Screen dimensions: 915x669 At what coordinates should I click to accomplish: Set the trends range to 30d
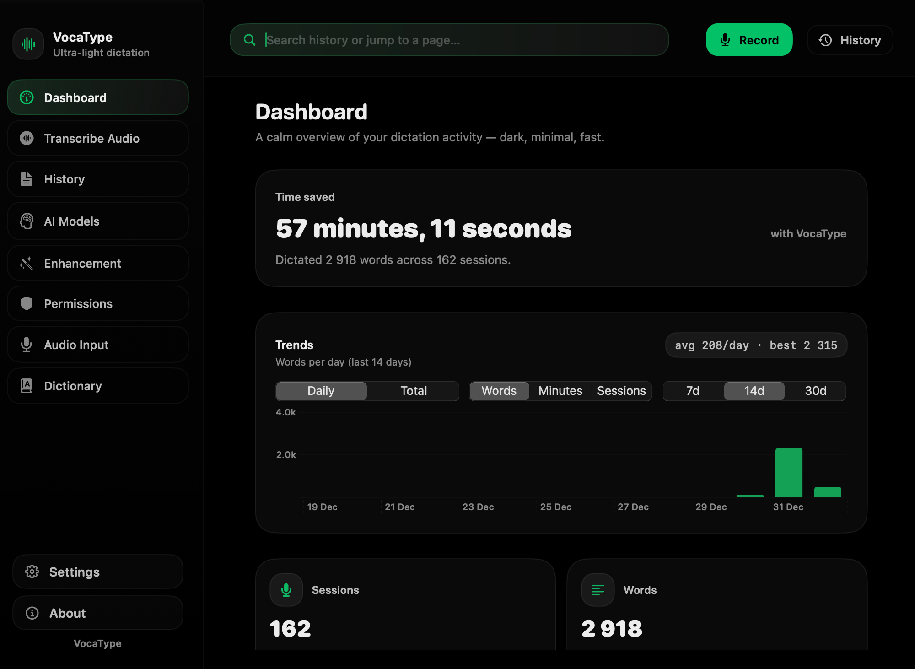tap(815, 391)
